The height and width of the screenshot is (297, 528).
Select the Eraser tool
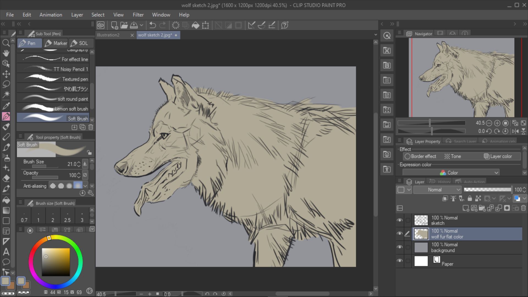[6, 178]
